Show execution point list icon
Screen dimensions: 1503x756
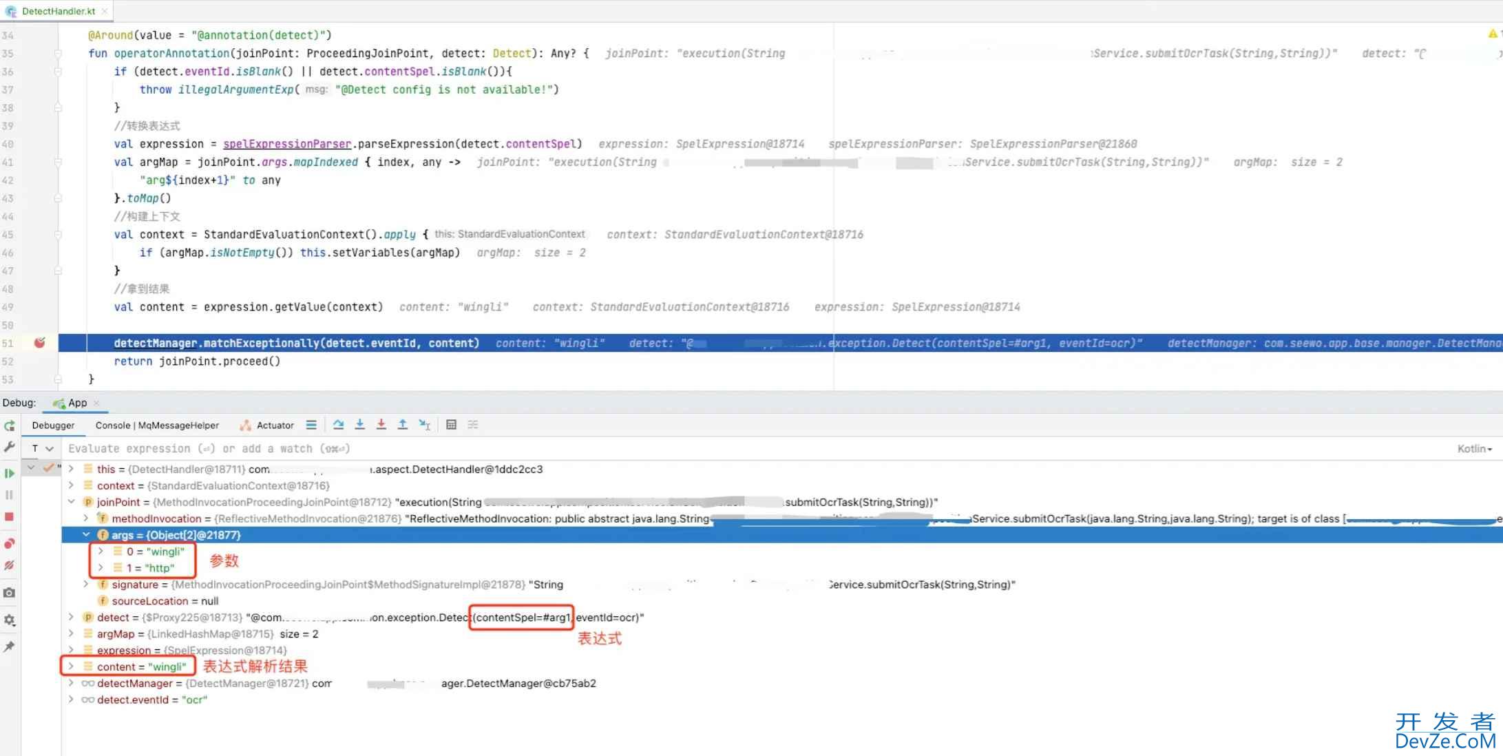point(311,425)
